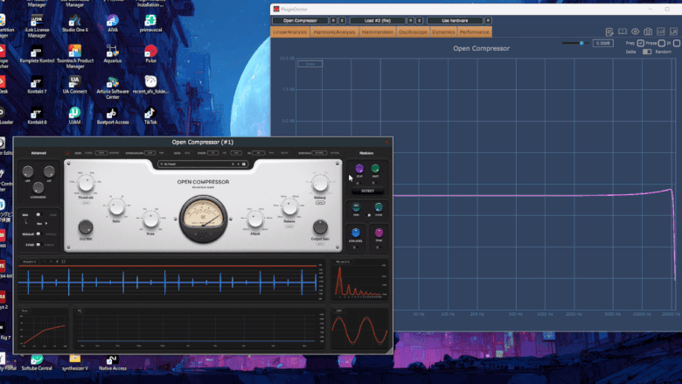
Task: Open the book icon in PluginDoctor toolbar
Action: pyautogui.click(x=623, y=32)
